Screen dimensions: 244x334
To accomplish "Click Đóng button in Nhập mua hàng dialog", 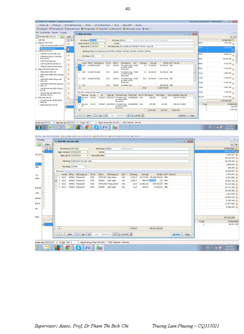I will (192, 116).
